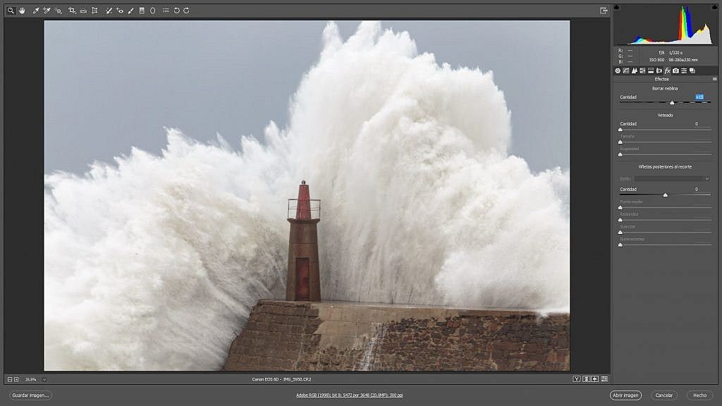Toggle shadow clipping warning on histogram

(616, 7)
